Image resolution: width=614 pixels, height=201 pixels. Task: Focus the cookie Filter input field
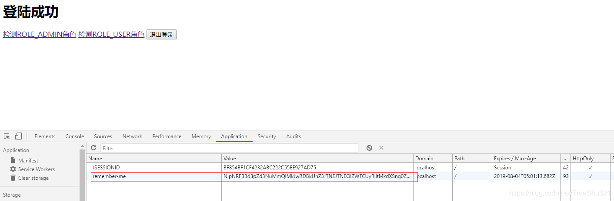click(229, 148)
